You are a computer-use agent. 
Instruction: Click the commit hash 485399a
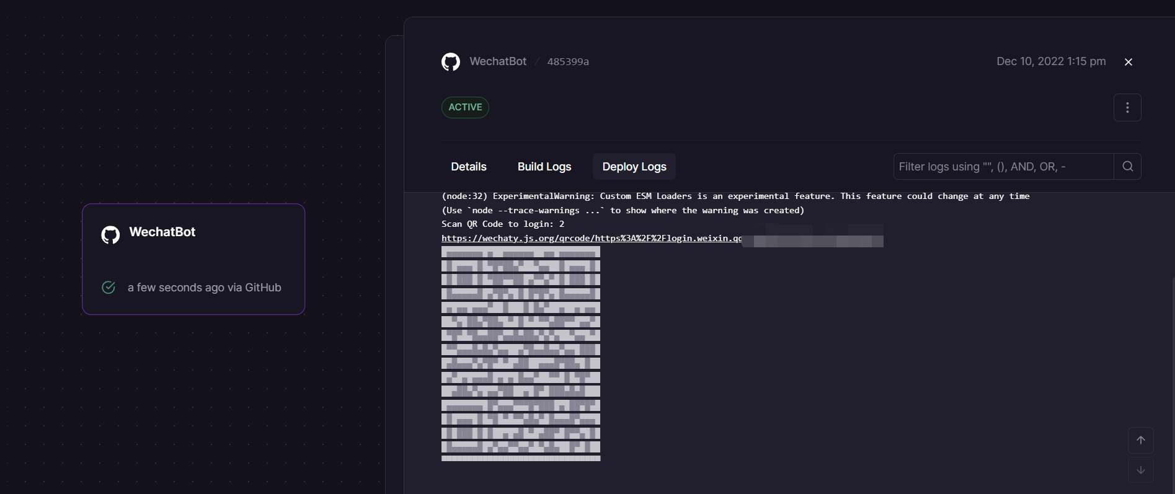pyautogui.click(x=568, y=62)
